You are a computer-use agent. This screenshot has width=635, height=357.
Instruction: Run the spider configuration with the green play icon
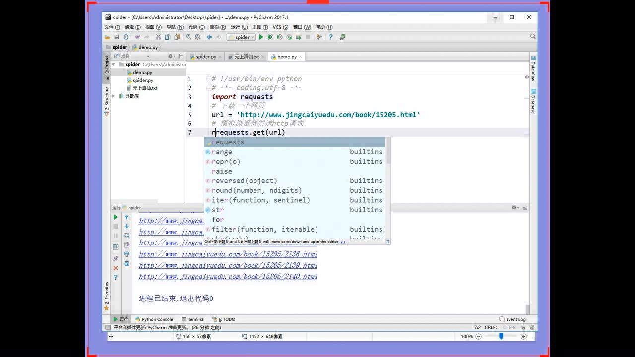coord(261,37)
